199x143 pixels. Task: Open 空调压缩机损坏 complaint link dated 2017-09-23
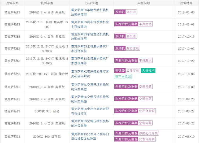[x=90, y=99]
